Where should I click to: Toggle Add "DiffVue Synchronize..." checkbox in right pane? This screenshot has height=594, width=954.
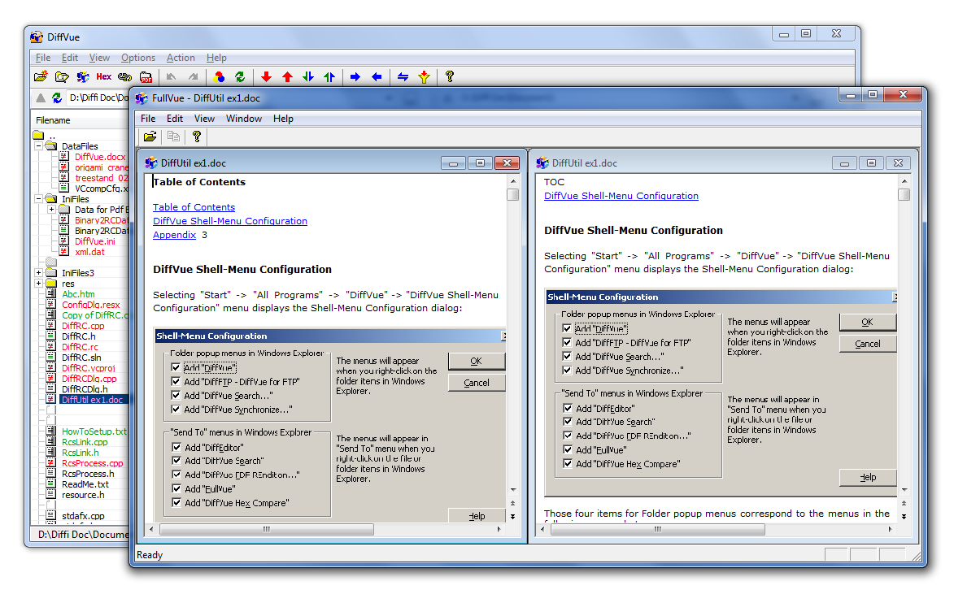(567, 371)
